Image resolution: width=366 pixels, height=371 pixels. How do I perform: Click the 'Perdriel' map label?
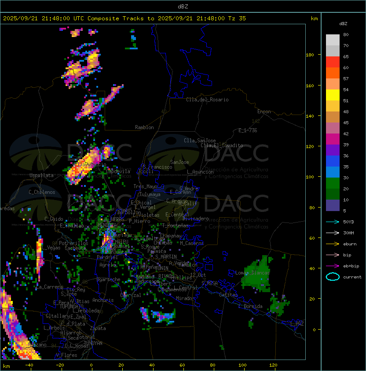pyautogui.click(x=107, y=257)
